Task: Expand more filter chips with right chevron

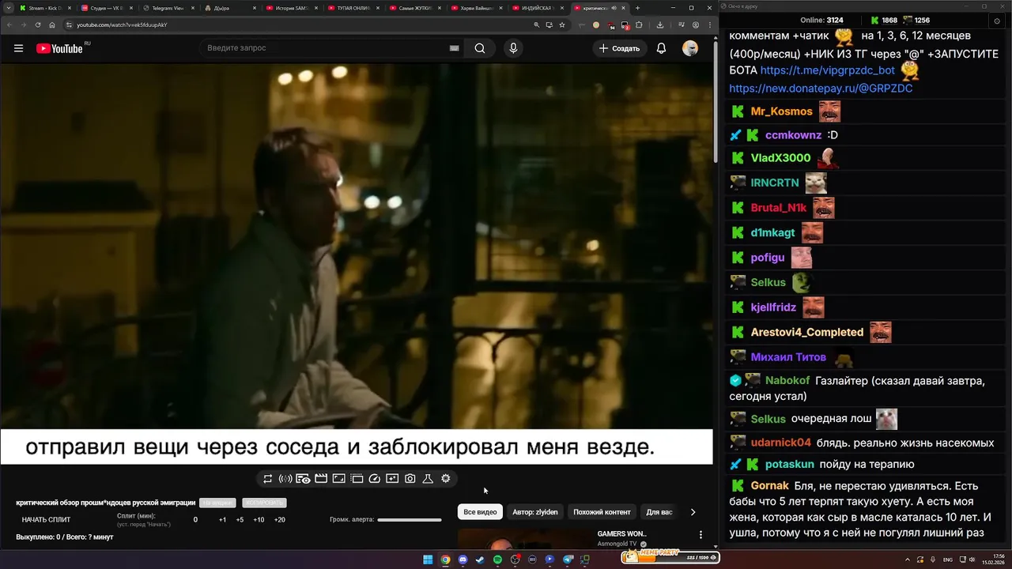Action: pos(693,512)
